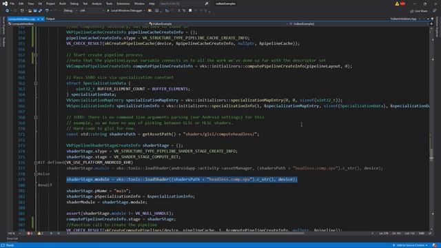
Task: Collapse the TODO comment block at line 368
Action: (x=36, y=118)
